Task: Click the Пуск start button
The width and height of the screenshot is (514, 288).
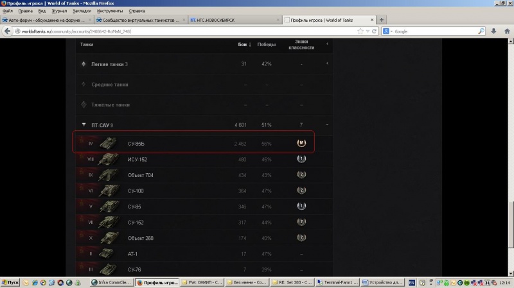Action: [x=11, y=282]
